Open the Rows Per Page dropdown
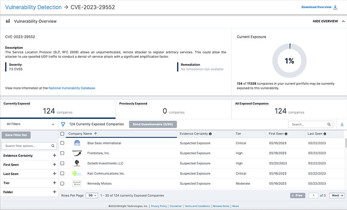This screenshot has height=210, width=347. point(91,195)
